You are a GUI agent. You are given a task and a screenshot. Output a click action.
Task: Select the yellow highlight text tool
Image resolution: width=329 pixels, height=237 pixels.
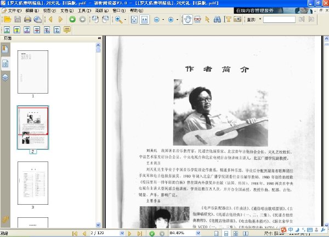[17, 30]
